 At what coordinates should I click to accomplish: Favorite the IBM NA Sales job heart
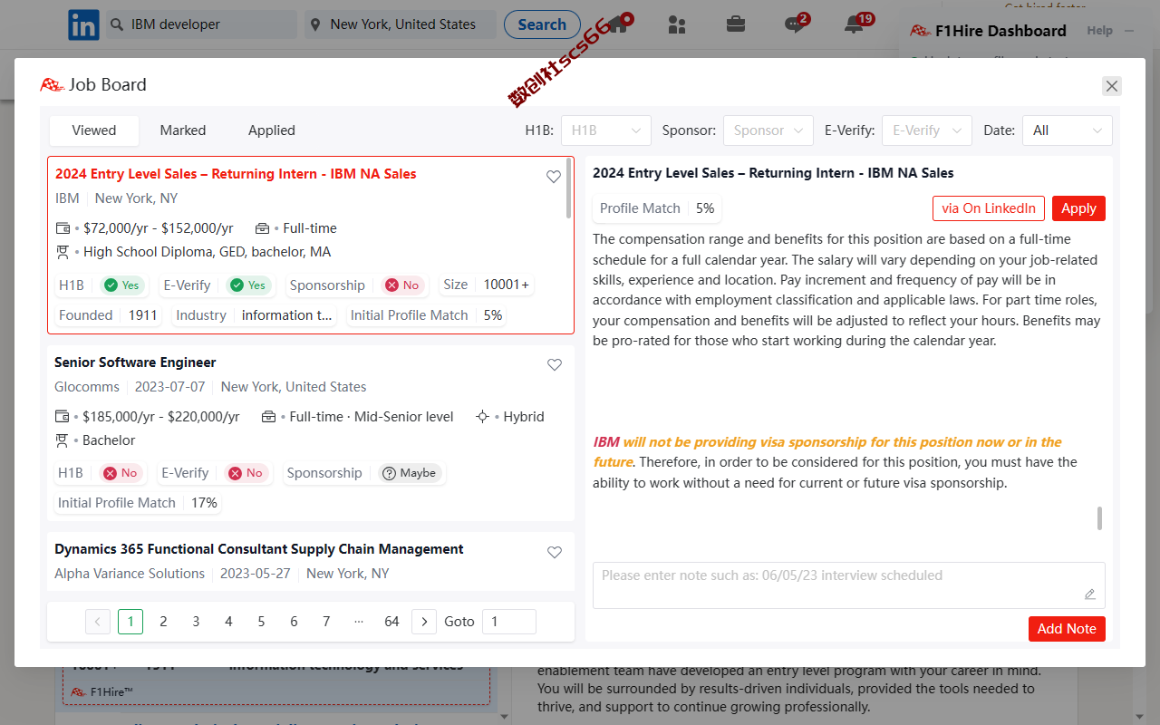click(554, 177)
